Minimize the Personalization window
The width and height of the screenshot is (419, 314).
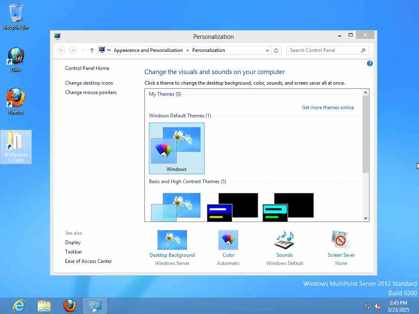point(340,35)
